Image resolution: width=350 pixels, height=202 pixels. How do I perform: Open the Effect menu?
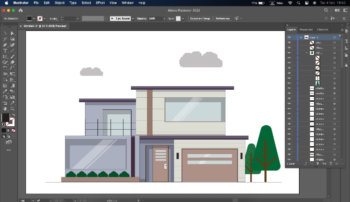[x=100, y=3]
